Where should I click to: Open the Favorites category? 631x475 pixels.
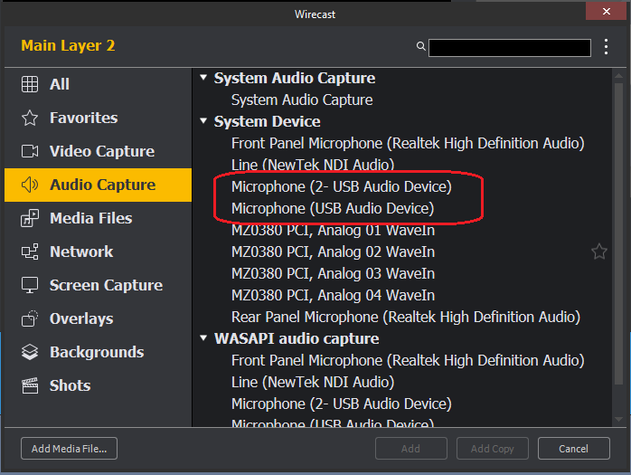[99, 118]
